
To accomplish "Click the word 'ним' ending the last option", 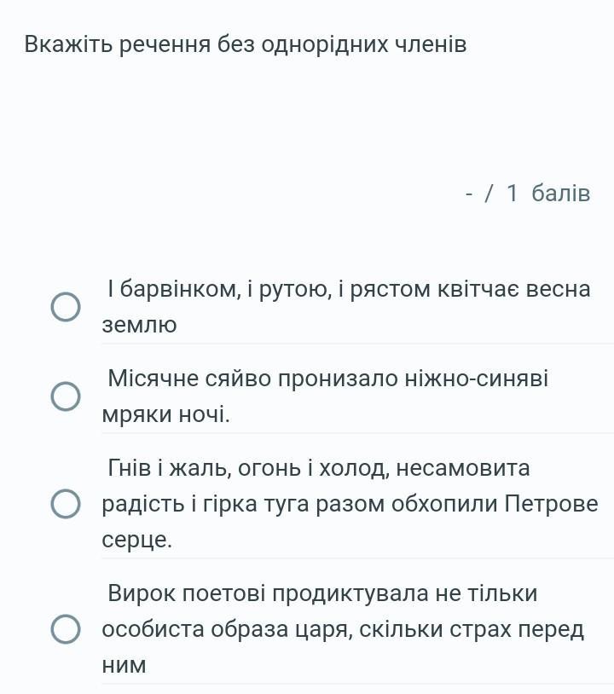I will 124,665.
